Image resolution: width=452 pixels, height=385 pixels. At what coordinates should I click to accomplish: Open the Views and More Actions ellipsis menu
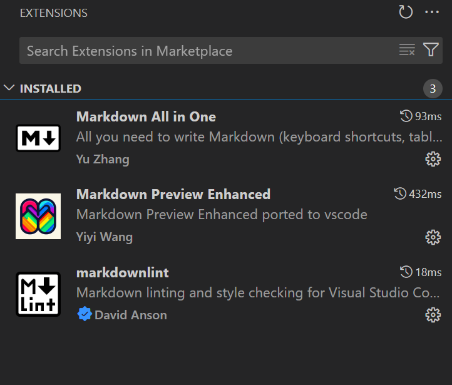click(433, 13)
